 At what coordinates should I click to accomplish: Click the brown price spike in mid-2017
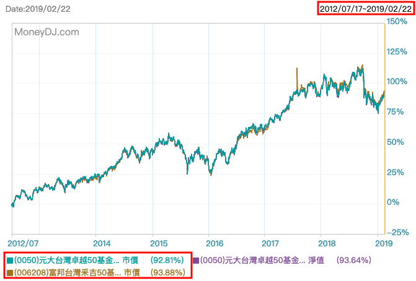coord(297,79)
